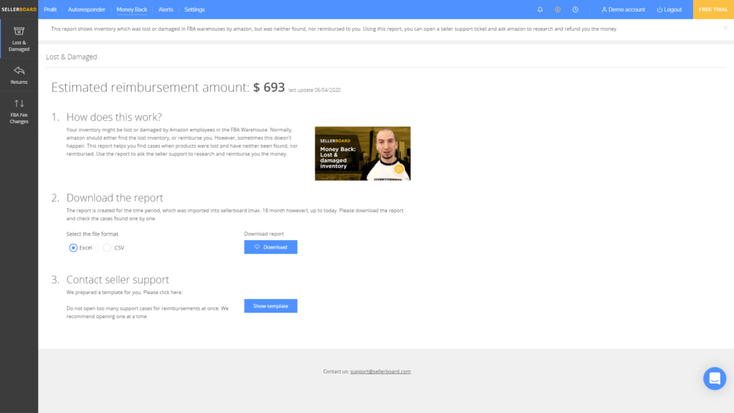Go to FBA Fee Changes in sidebar

pyautogui.click(x=19, y=111)
